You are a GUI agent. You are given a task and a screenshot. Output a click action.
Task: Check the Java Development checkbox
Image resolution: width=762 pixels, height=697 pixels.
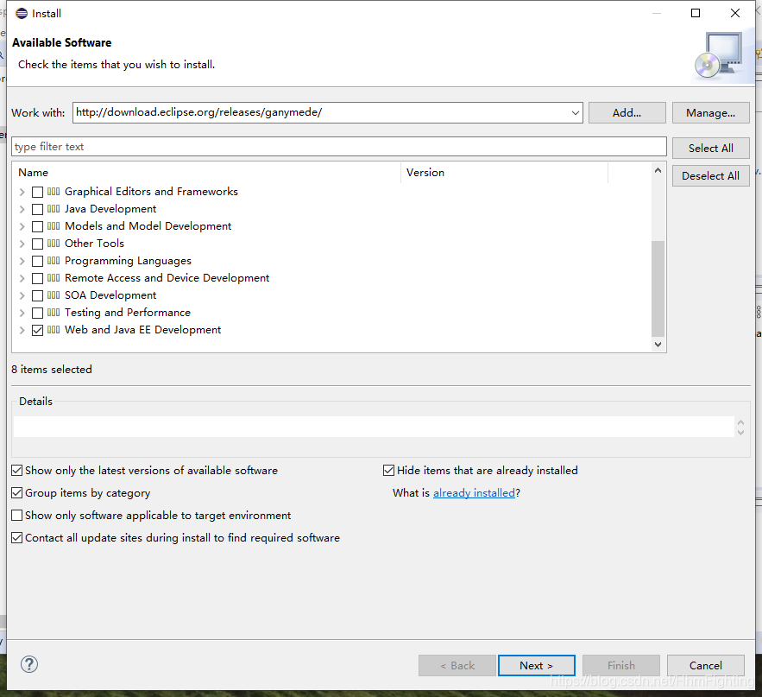(37, 209)
